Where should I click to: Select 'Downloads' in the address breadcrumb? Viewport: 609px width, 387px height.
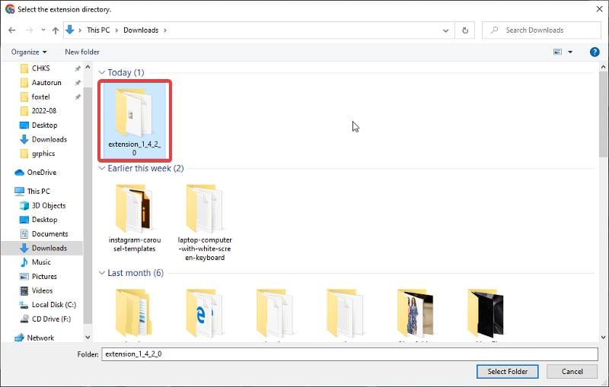pos(141,30)
